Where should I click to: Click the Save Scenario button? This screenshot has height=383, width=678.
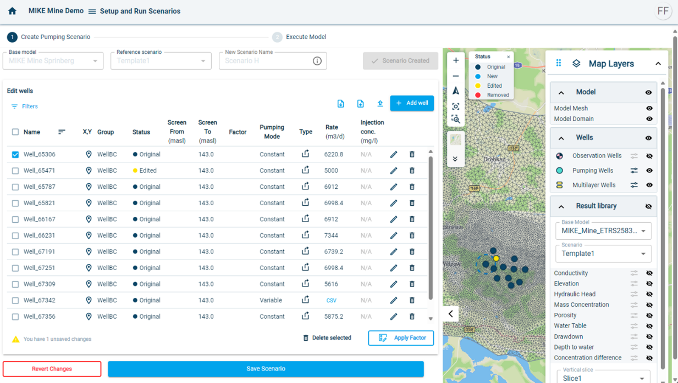click(x=266, y=369)
